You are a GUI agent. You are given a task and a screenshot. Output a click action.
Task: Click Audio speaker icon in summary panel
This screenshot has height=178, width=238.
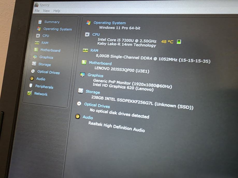[77, 116]
